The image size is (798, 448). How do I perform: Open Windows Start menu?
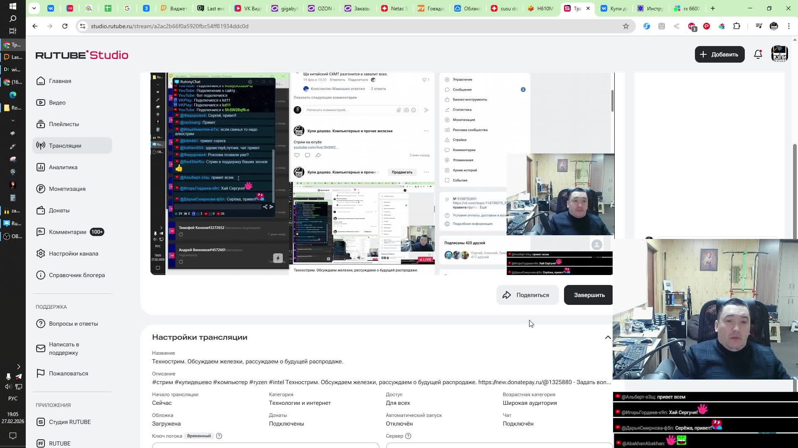[x=12, y=6]
